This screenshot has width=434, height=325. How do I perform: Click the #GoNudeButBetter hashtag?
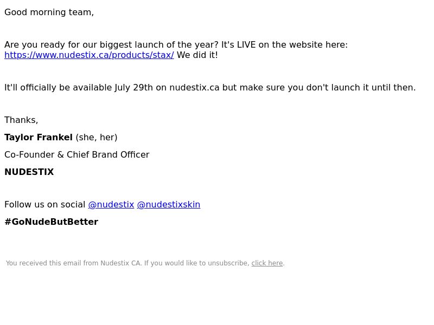click(51, 222)
